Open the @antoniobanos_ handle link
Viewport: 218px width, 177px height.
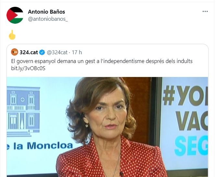(48, 19)
